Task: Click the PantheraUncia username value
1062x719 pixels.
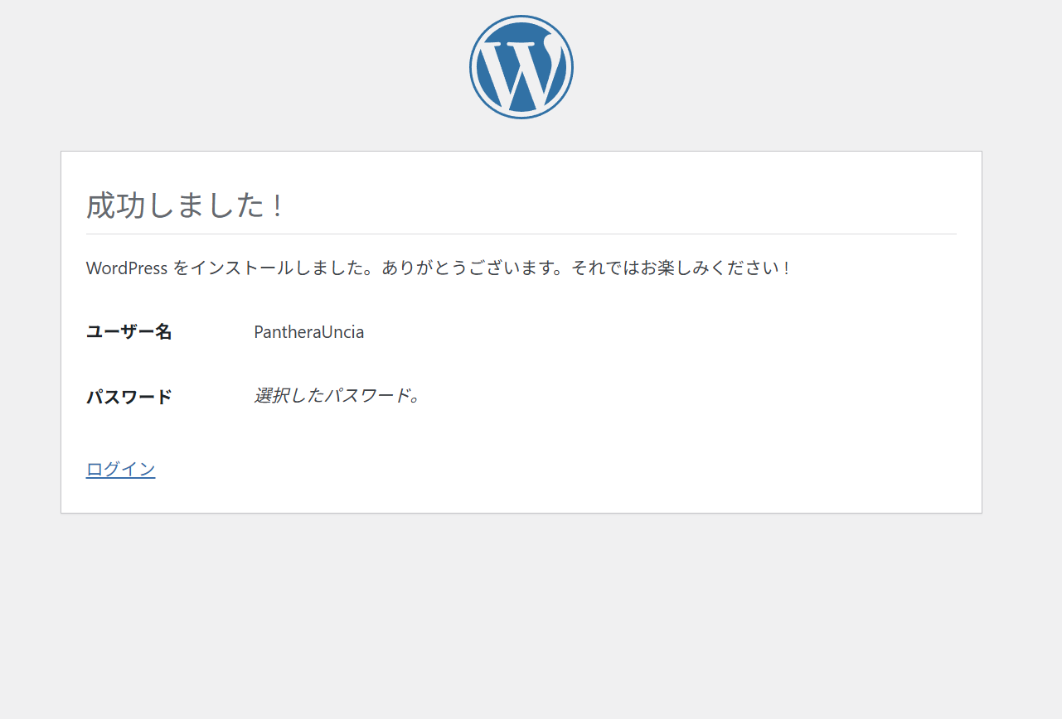Action: click(x=308, y=332)
